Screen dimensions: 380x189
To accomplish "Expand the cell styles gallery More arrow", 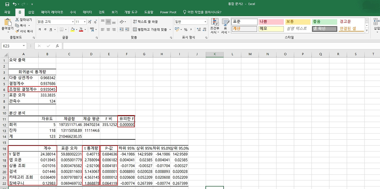I will [x=367, y=31].
